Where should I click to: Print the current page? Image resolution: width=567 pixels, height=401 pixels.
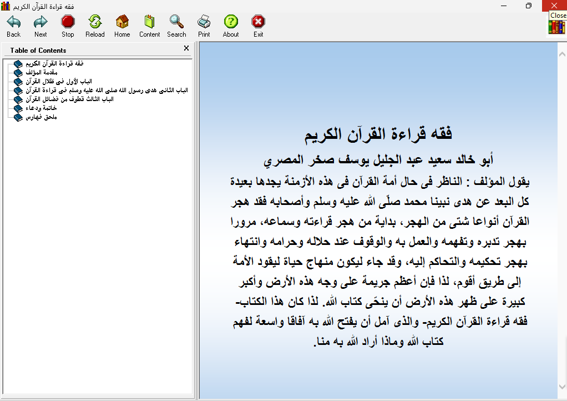click(x=204, y=26)
